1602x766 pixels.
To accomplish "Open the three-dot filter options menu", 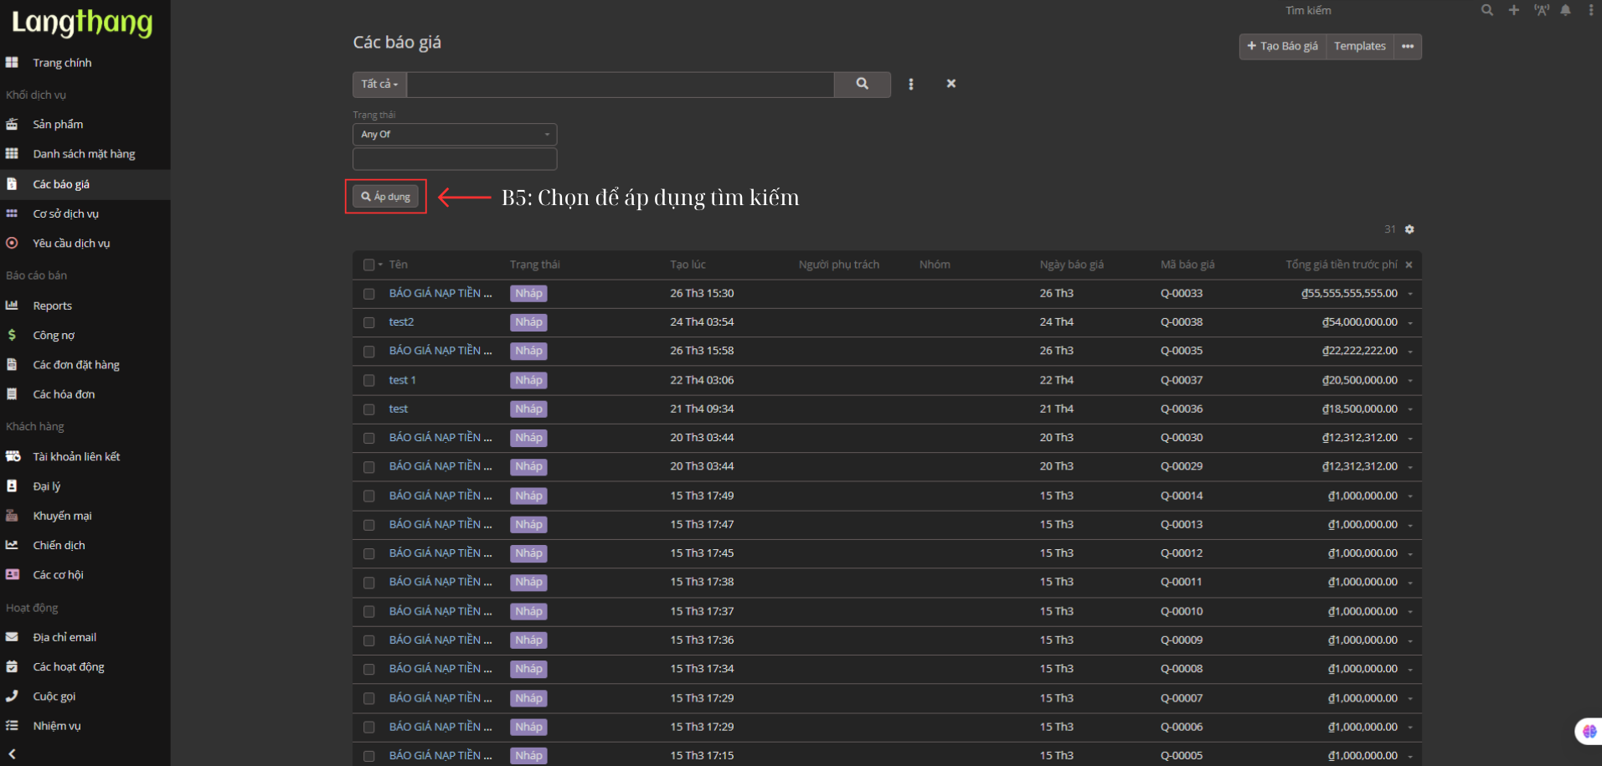I will tap(911, 84).
